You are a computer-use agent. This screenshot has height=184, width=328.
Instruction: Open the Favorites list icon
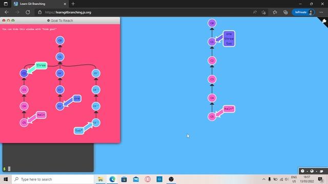pyautogui.click(x=275, y=12)
